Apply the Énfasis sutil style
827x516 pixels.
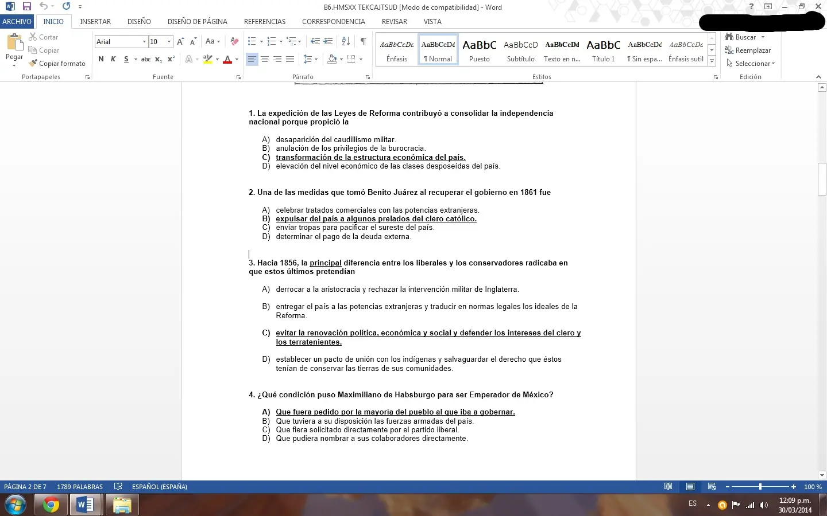686,50
